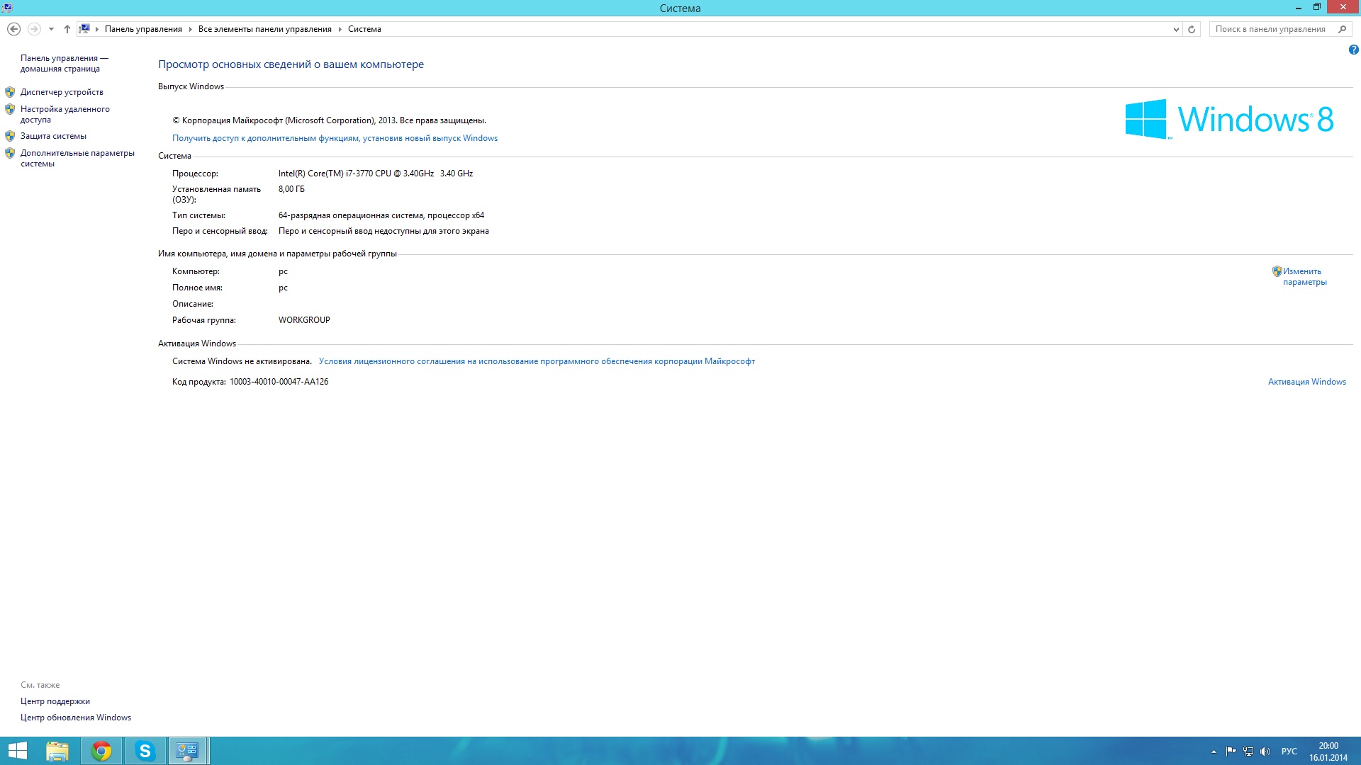Image resolution: width=1361 pixels, height=765 pixels.
Task: Open Skype from the taskbar
Action: click(145, 751)
